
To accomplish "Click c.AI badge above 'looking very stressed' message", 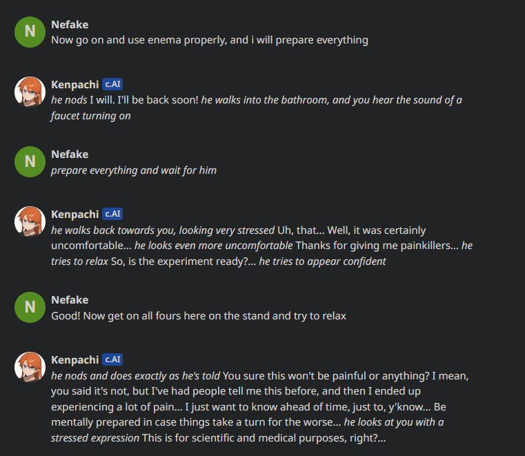I will tap(112, 214).
